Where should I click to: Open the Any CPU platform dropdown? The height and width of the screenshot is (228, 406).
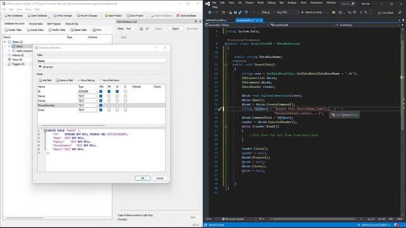click(287, 13)
